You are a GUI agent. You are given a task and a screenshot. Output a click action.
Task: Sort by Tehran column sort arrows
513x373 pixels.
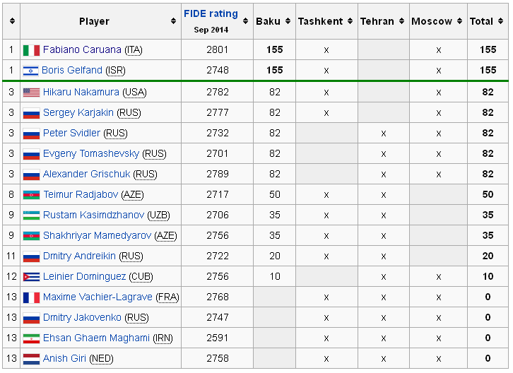401,21
